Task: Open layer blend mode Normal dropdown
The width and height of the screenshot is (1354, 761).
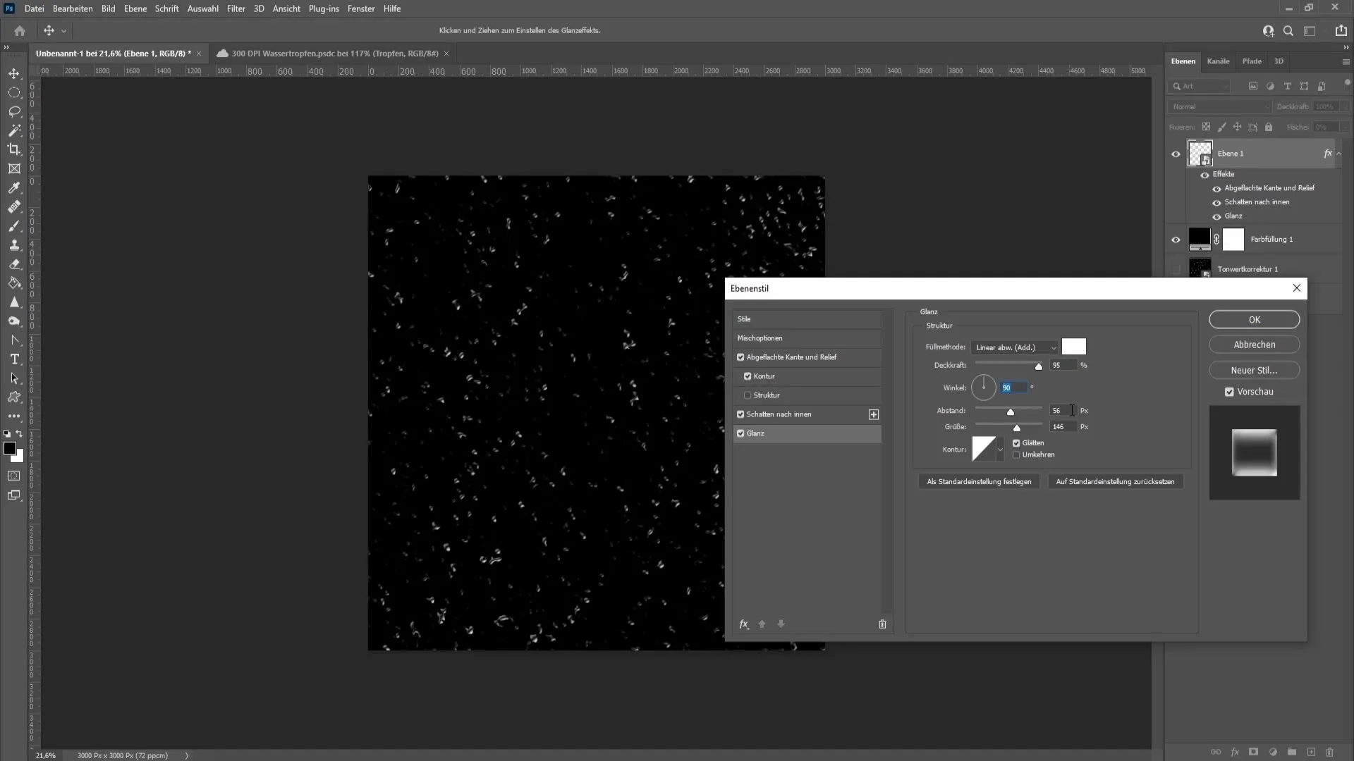Action: point(1219,106)
